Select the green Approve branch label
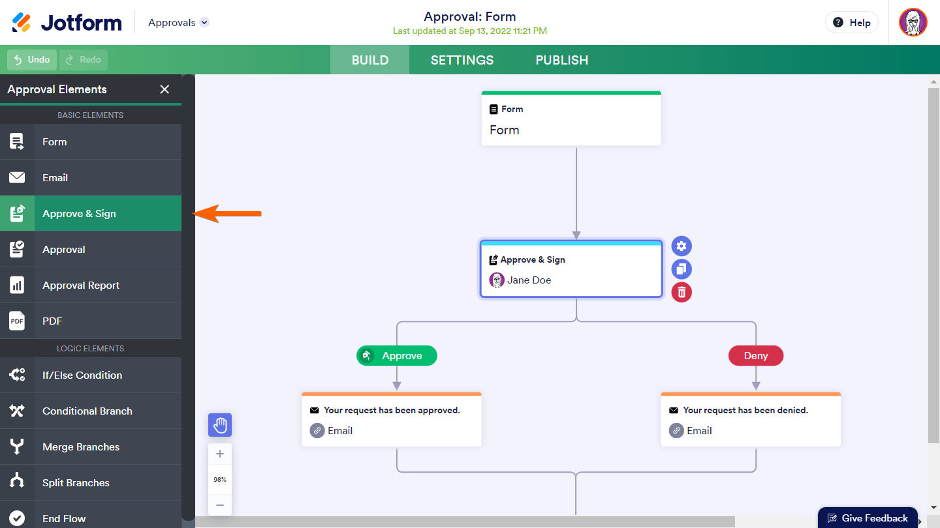 397,356
